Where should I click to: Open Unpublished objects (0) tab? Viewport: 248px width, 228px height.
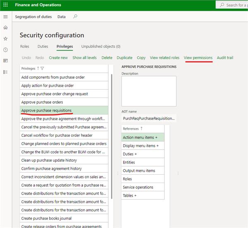(101, 46)
